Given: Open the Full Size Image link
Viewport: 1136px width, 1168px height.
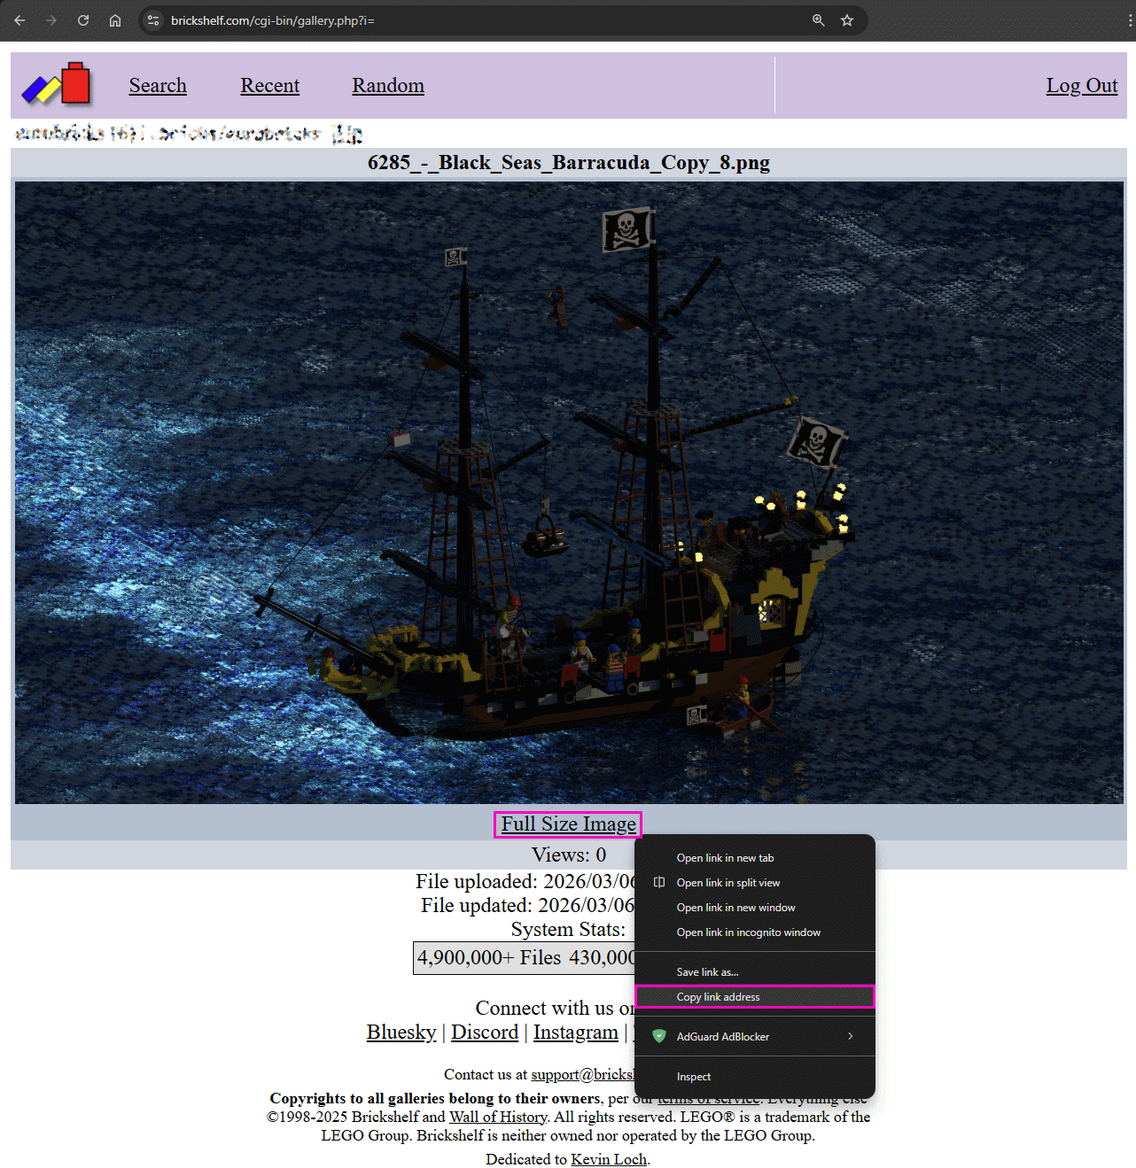Looking at the screenshot, I should pos(567,824).
